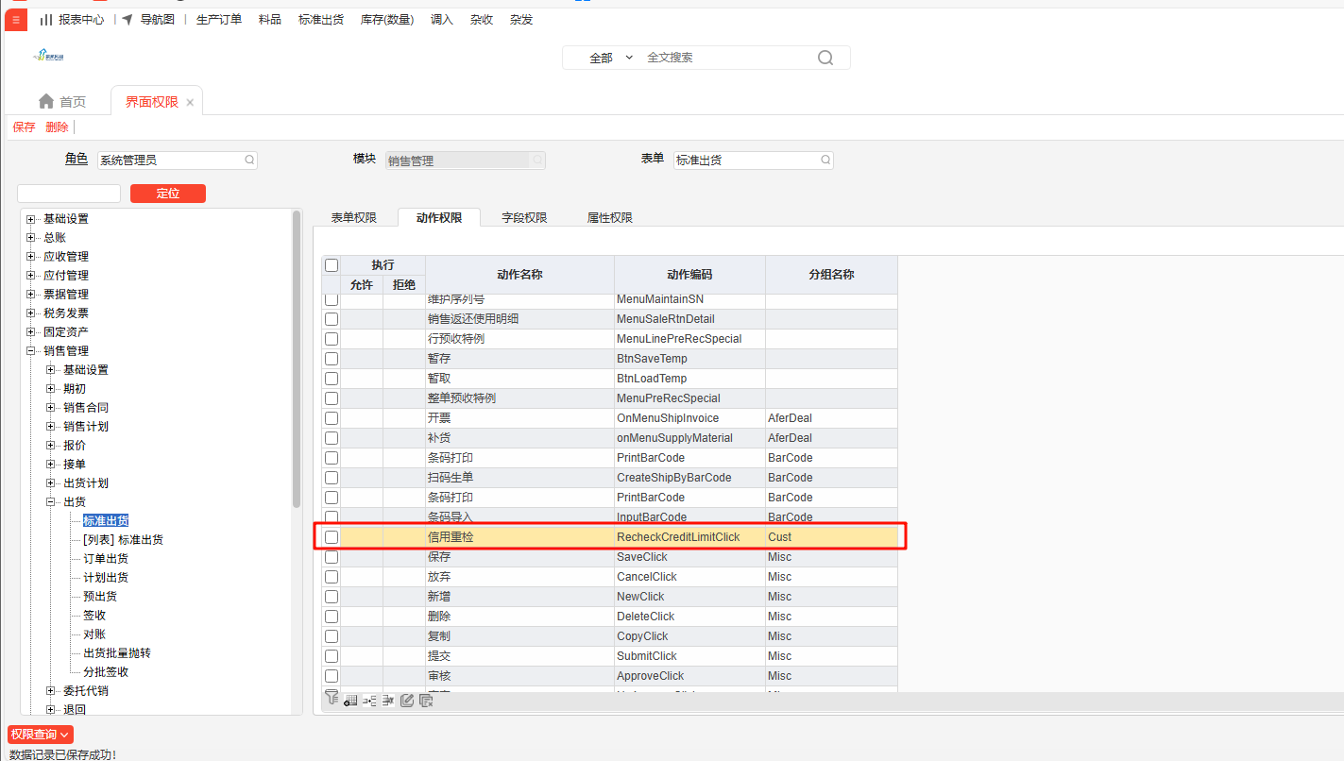Collapse the 销售管理 tree node
The width and height of the screenshot is (1344, 761).
[31, 351]
